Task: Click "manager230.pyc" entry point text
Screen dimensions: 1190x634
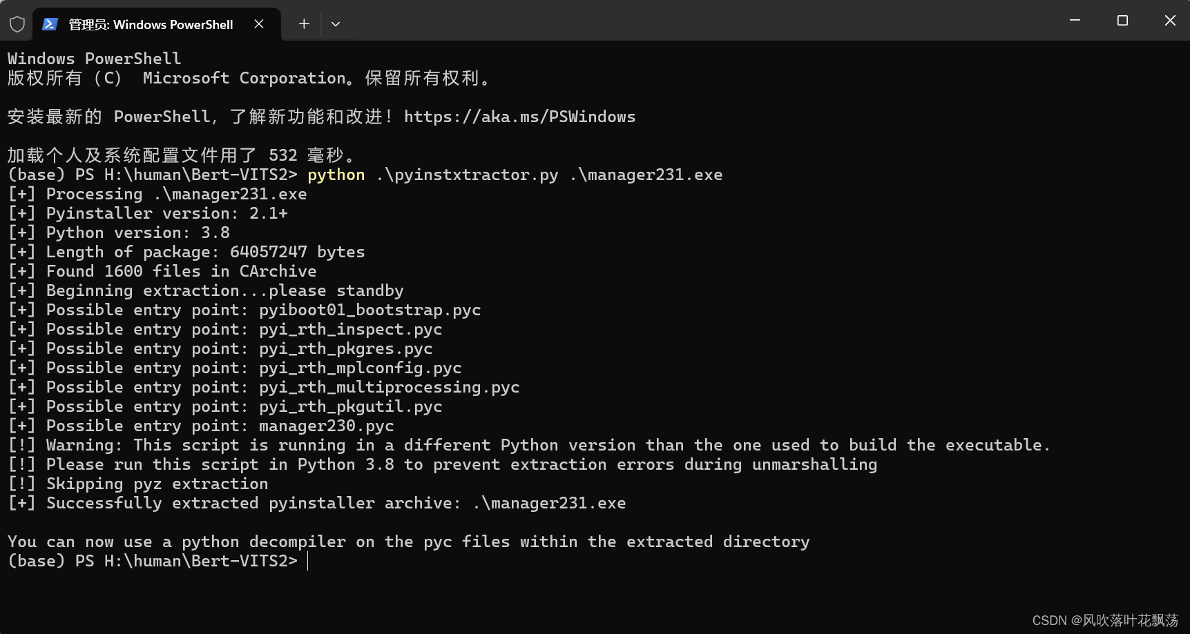Action: pos(326,426)
